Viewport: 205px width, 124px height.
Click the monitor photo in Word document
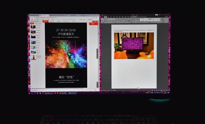[134, 46]
